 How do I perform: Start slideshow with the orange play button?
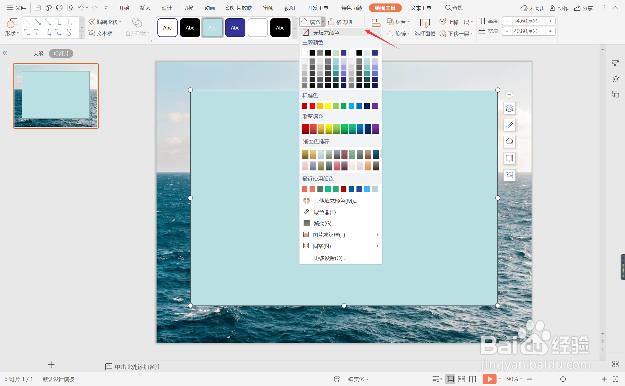pyautogui.click(x=489, y=379)
